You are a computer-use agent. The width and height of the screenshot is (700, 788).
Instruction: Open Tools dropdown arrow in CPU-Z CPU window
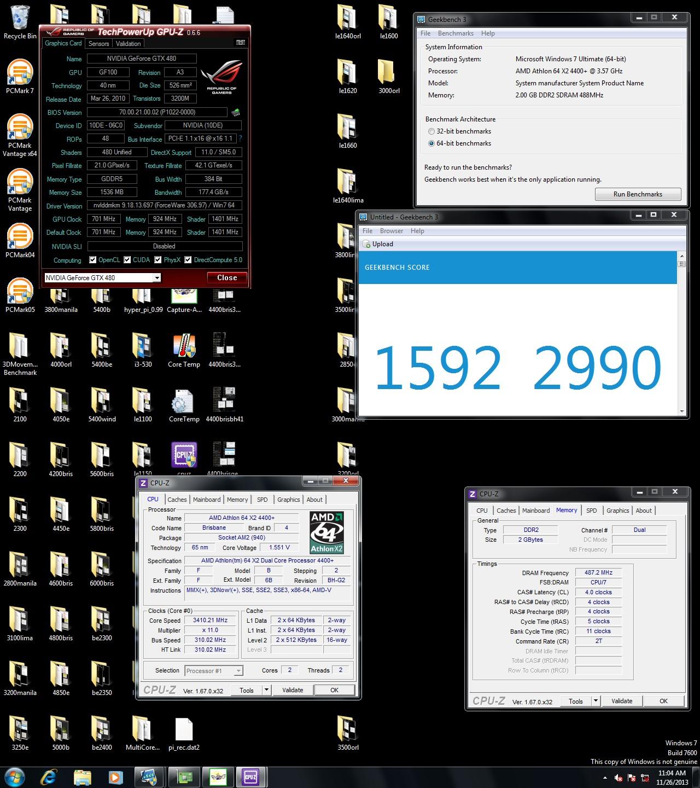(x=266, y=690)
